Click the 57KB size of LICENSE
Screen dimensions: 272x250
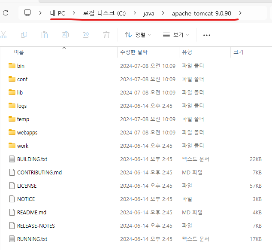tap(256, 186)
